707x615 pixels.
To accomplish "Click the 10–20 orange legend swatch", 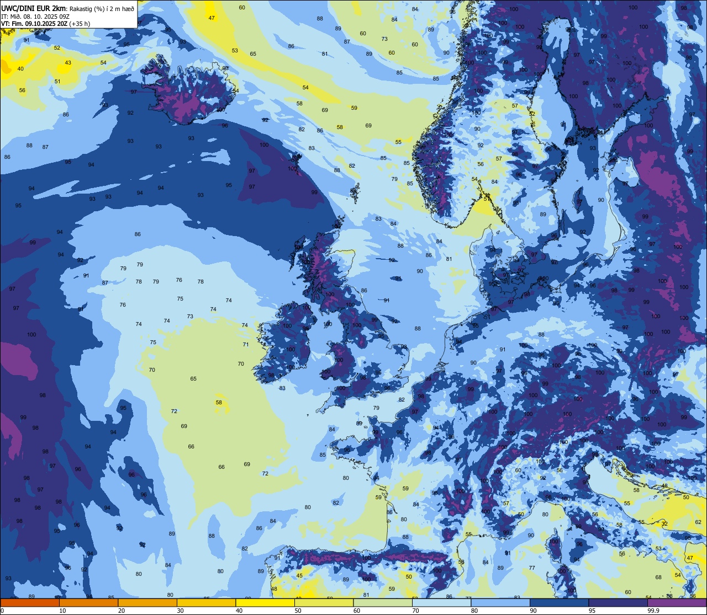I will click(88, 603).
